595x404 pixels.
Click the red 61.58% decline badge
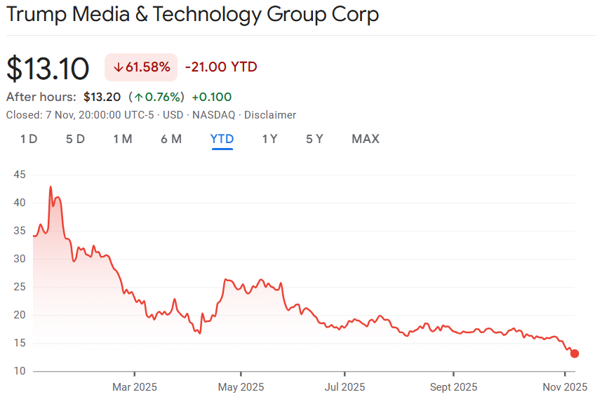pyautogui.click(x=140, y=67)
